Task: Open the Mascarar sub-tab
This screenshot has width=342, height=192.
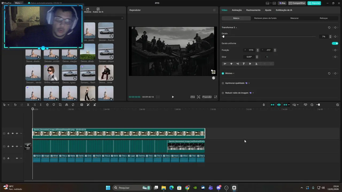Action: point(294,18)
